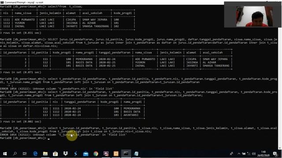This screenshot has height=158, width=282.
Task: Click volume speaker icon in tray
Action: click(254, 154)
